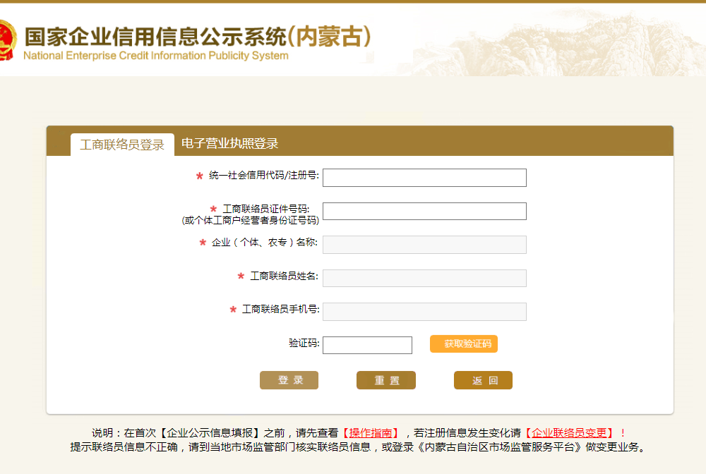Click the 企业(个体、农专)名称 field
The width and height of the screenshot is (706, 474).
[424, 245]
